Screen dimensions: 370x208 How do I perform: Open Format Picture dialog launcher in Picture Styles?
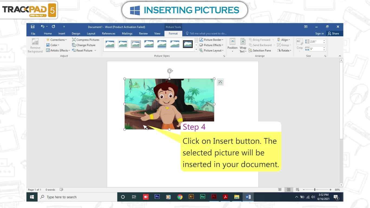pyautogui.click(x=224, y=56)
